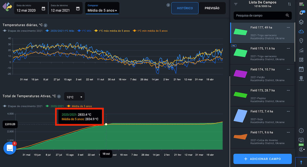Switch to the Previsão tab

click(212, 8)
